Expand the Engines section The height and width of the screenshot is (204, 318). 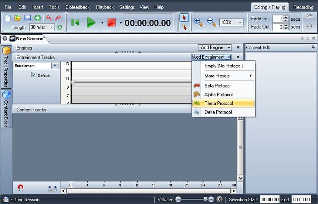pyautogui.click(x=238, y=47)
